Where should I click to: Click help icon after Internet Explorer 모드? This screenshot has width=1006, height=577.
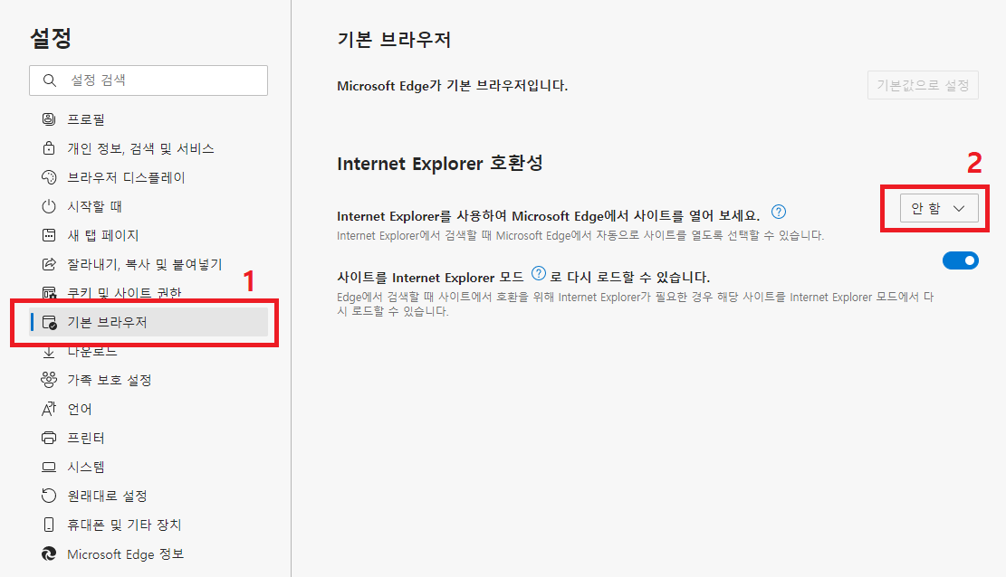point(539,274)
